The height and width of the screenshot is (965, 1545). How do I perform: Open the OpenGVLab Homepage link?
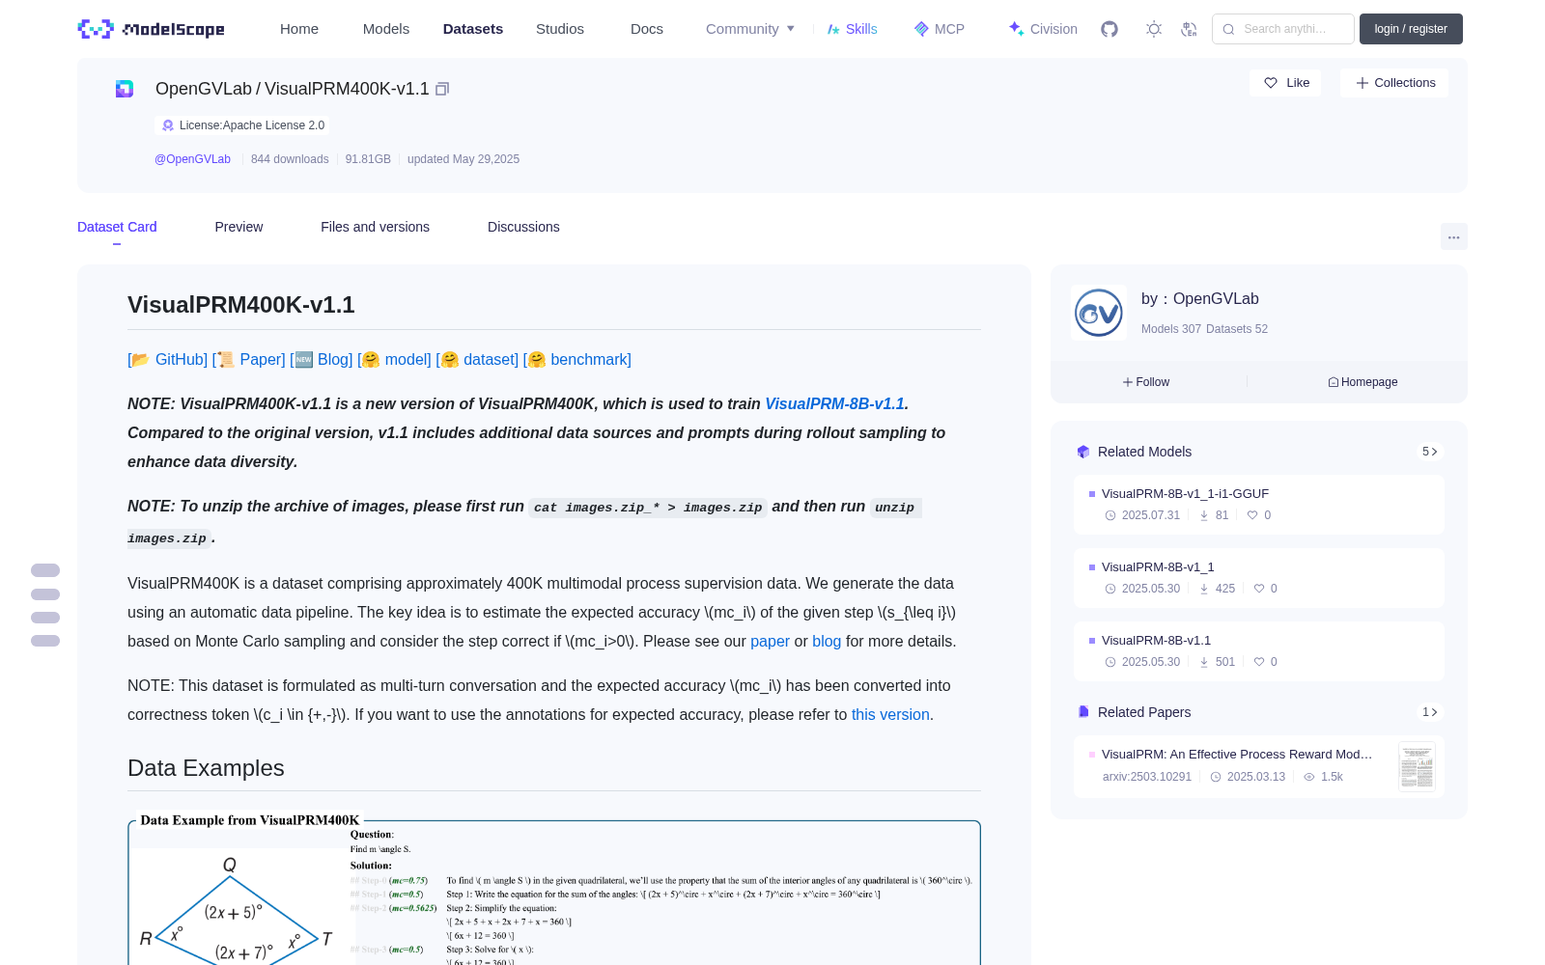click(1362, 382)
